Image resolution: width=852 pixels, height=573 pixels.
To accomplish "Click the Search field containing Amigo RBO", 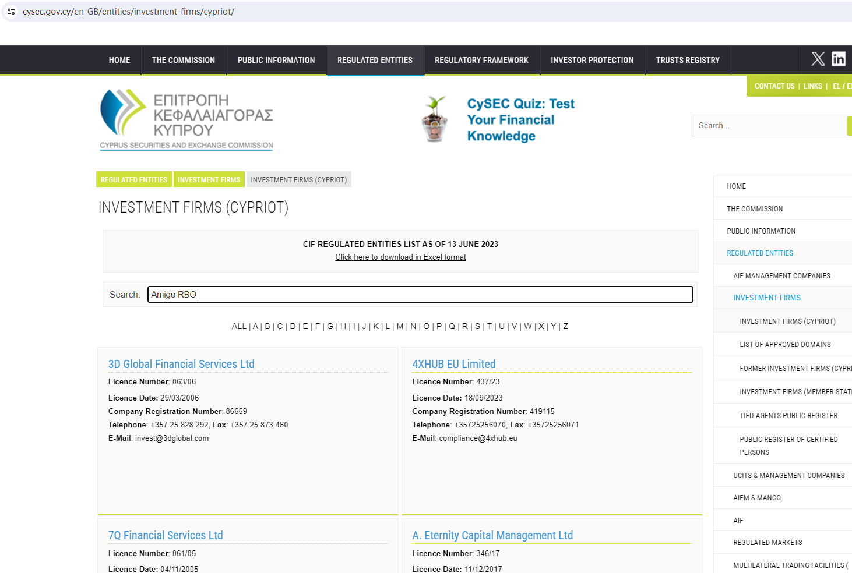I will coord(420,295).
